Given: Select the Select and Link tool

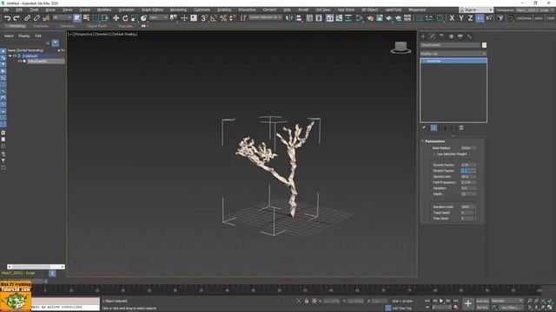Looking at the screenshot, I should coord(27,18).
